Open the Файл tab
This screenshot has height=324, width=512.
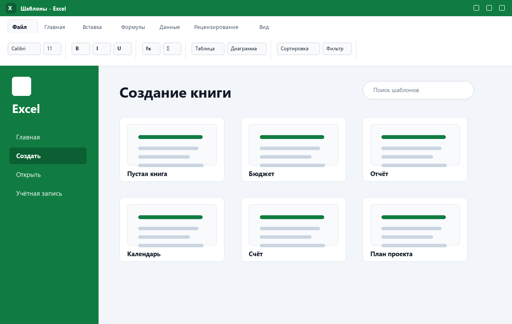pos(23,27)
